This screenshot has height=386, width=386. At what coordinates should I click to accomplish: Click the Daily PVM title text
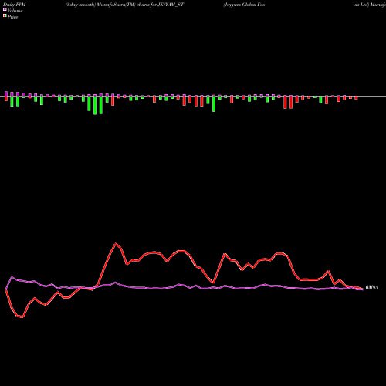tap(15, 5)
